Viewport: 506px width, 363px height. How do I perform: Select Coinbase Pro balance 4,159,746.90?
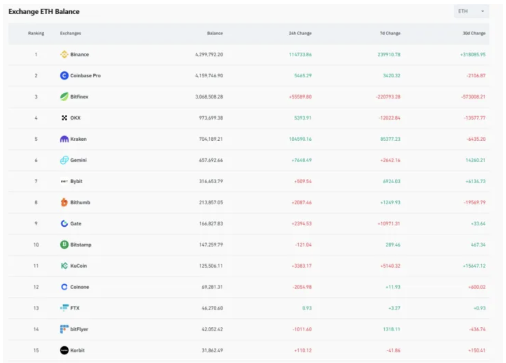[209, 76]
